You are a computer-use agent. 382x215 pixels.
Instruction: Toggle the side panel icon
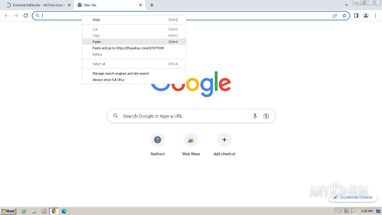pyautogui.click(x=356, y=16)
